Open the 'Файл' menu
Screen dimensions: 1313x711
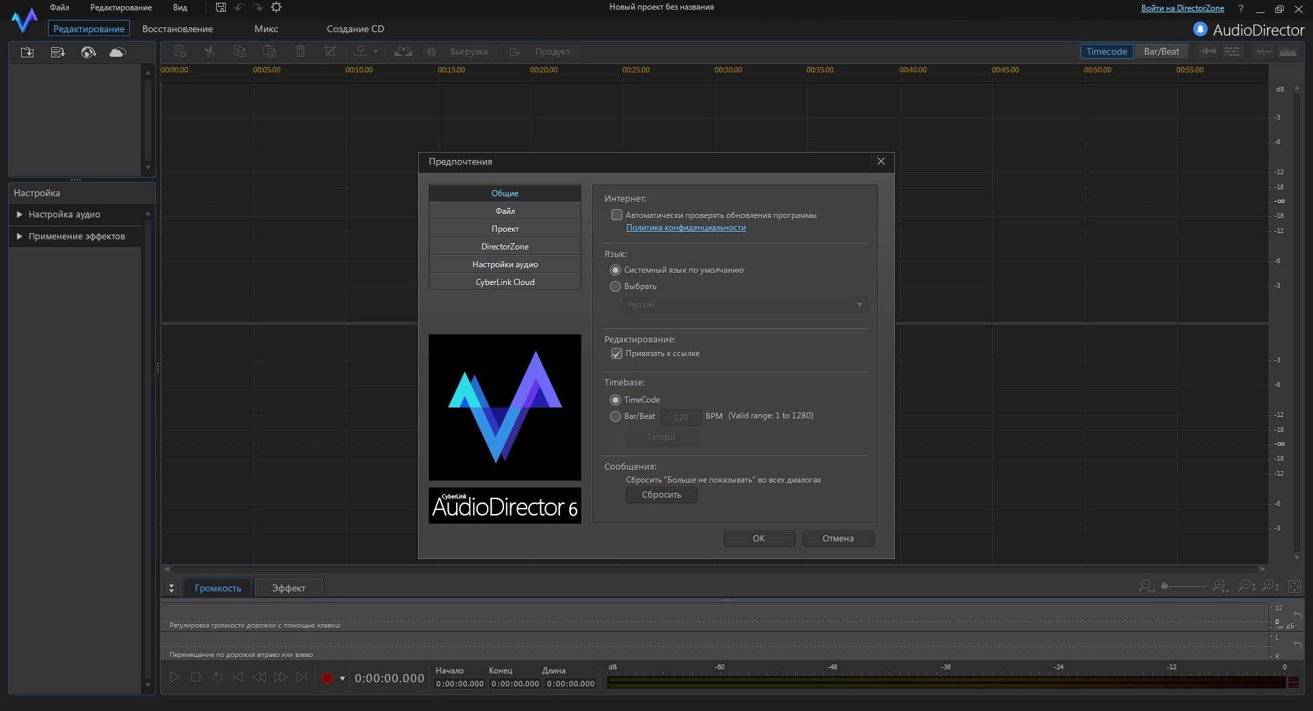pyautogui.click(x=59, y=8)
